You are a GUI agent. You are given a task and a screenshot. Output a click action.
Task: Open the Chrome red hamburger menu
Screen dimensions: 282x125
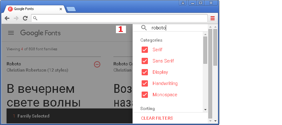(x=212, y=18)
